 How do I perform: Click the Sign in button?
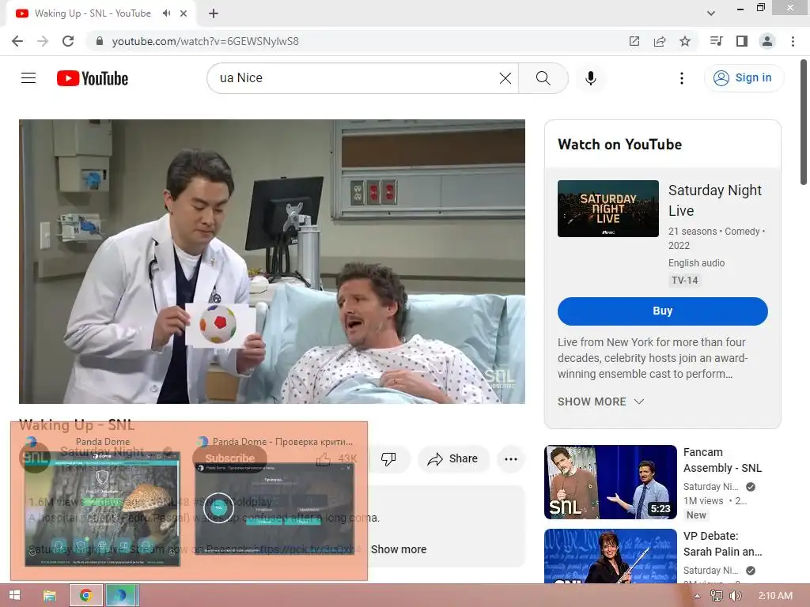tap(744, 78)
